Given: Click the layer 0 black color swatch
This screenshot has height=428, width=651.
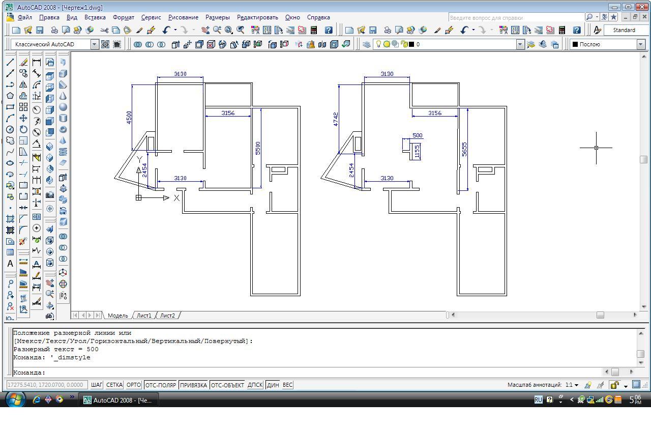Looking at the screenshot, I should [411, 44].
